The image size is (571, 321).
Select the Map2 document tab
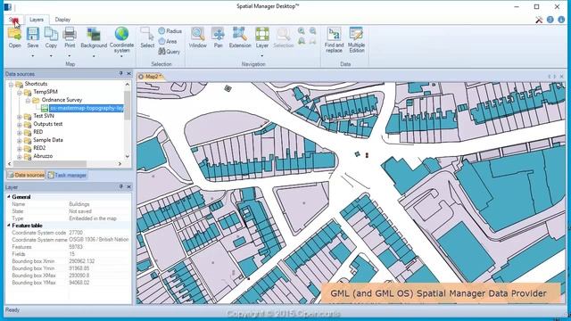pos(152,77)
